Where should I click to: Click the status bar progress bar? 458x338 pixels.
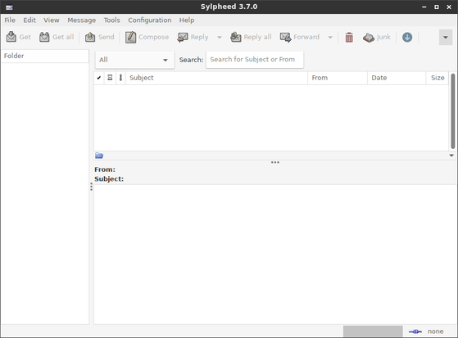[x=373, y=331]
